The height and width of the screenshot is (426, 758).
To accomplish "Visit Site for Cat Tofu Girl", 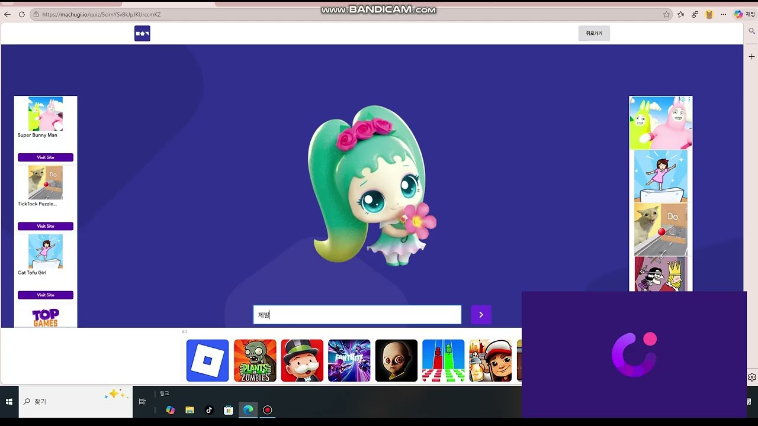I will pyautogui.click(x=46, y=295).
